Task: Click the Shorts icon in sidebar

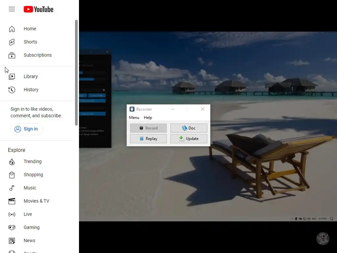Action: (12, 42)
